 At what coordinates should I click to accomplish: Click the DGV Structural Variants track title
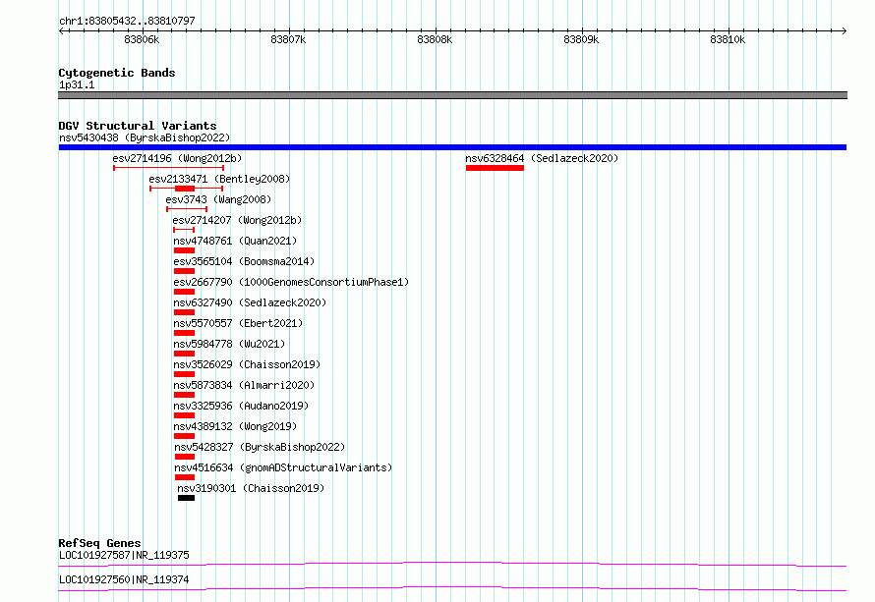click(x=138, y=126)
